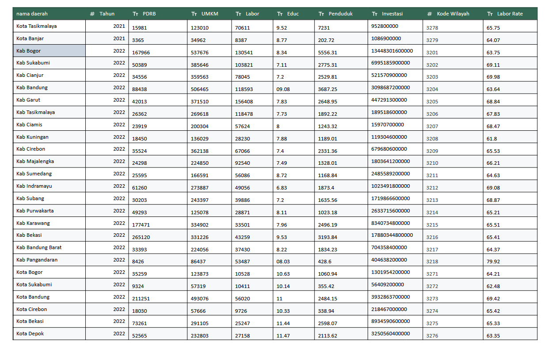This screenshot has height=349, width=551.
Task: Click Kode Wilayah value 3216
Action: [432, 237]
